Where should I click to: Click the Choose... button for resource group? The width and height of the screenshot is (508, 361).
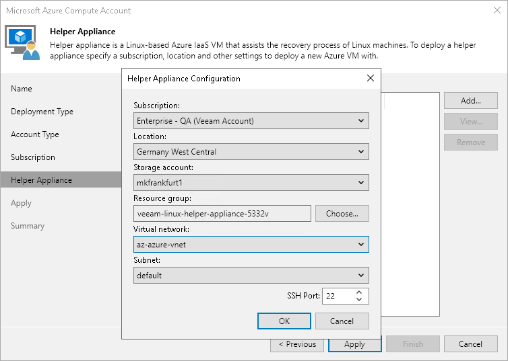coord(342,214)
